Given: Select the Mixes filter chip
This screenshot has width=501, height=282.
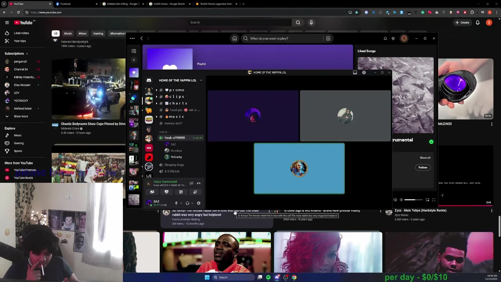Looking at the screenshot, I should [x=83, y=33].
